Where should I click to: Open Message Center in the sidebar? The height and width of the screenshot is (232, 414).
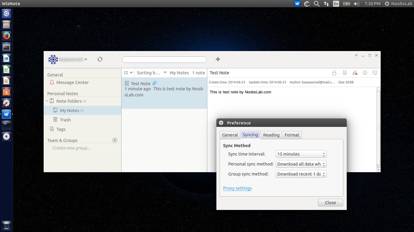(x=82, y=82)
